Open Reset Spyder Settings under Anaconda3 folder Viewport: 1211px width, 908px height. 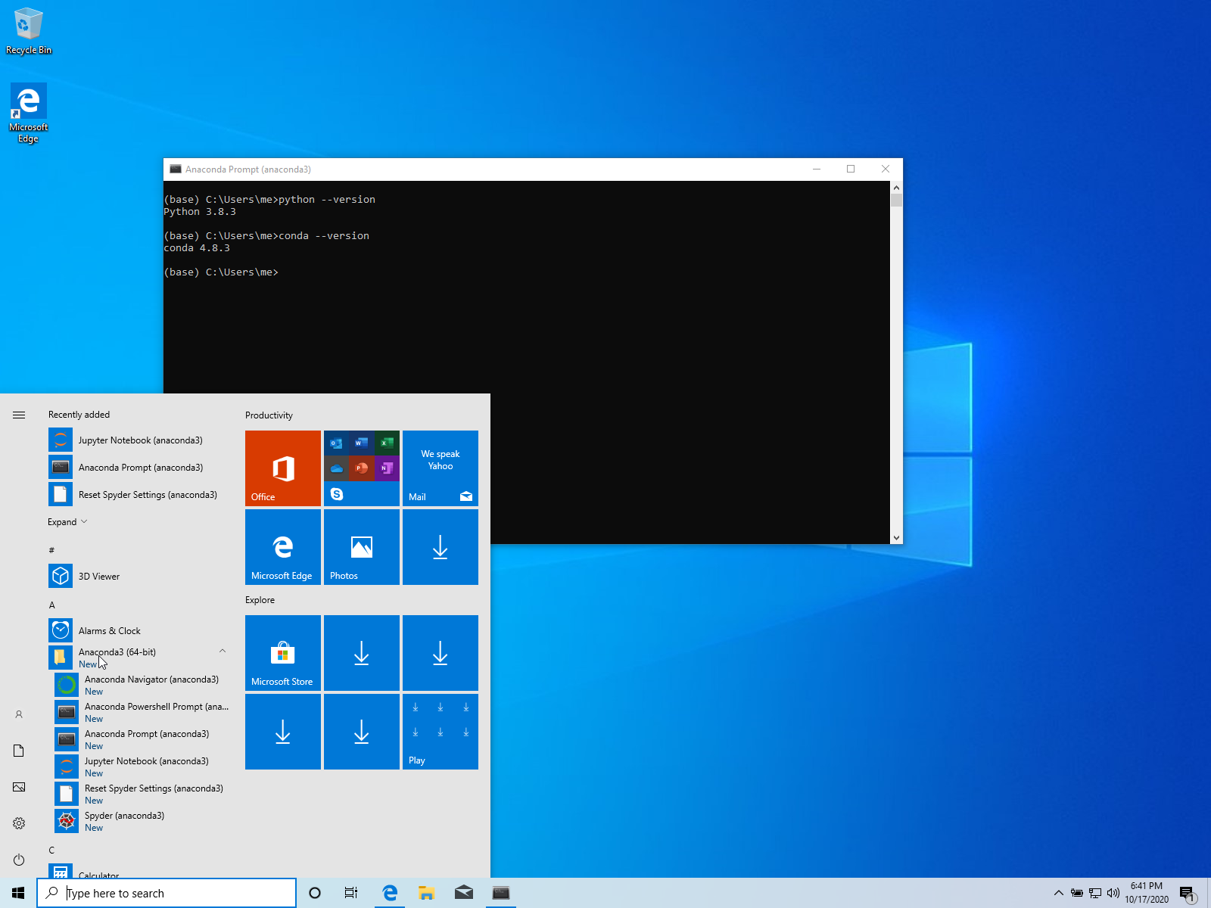pyautogui.click(x=142, y=794)
